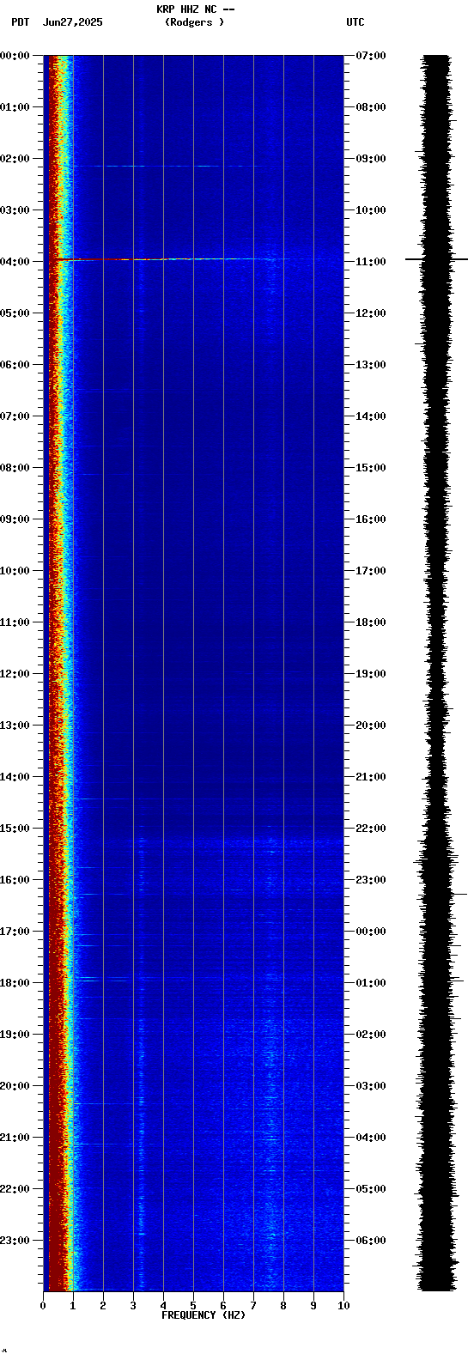Click the PDT time label '12:00'

coord(15,674)
